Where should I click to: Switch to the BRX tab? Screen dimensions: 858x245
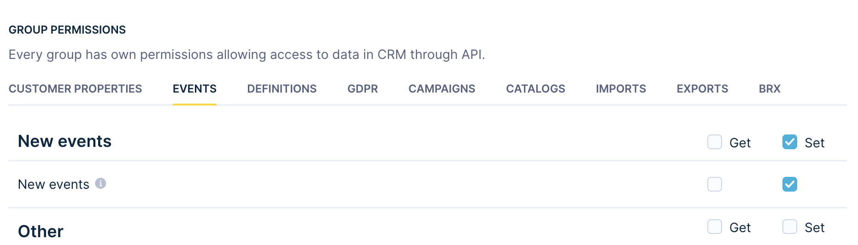click(x=770, y=89)
